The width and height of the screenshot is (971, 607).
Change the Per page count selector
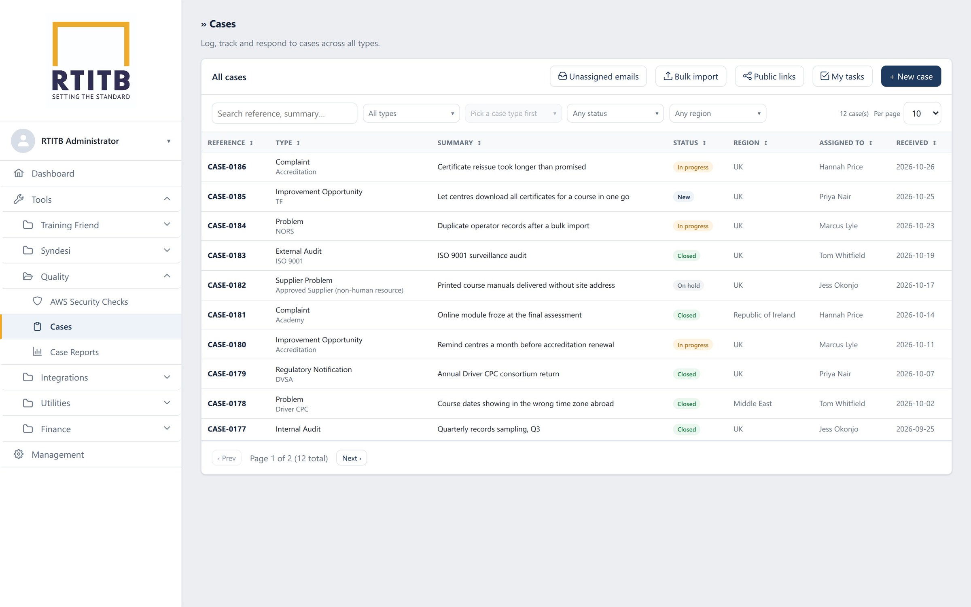pyautogui.click(x=922, y=113)
